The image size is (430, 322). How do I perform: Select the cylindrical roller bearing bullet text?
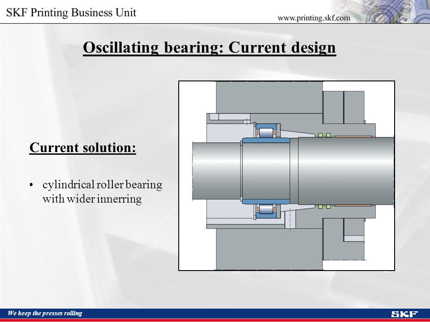tap(102, 192)
